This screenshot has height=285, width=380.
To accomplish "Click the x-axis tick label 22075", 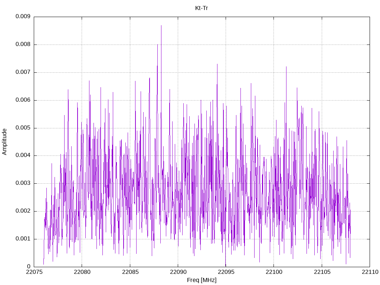I will (34, 272).
